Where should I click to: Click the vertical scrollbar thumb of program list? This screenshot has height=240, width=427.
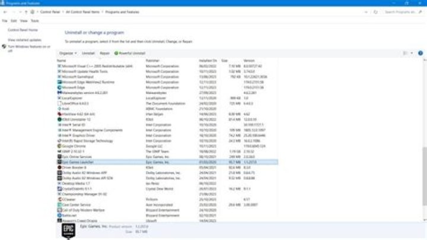point(425,176)
